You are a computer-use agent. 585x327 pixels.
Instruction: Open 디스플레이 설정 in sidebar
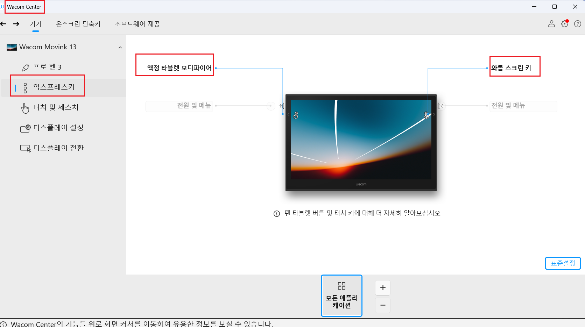point(58,128)
